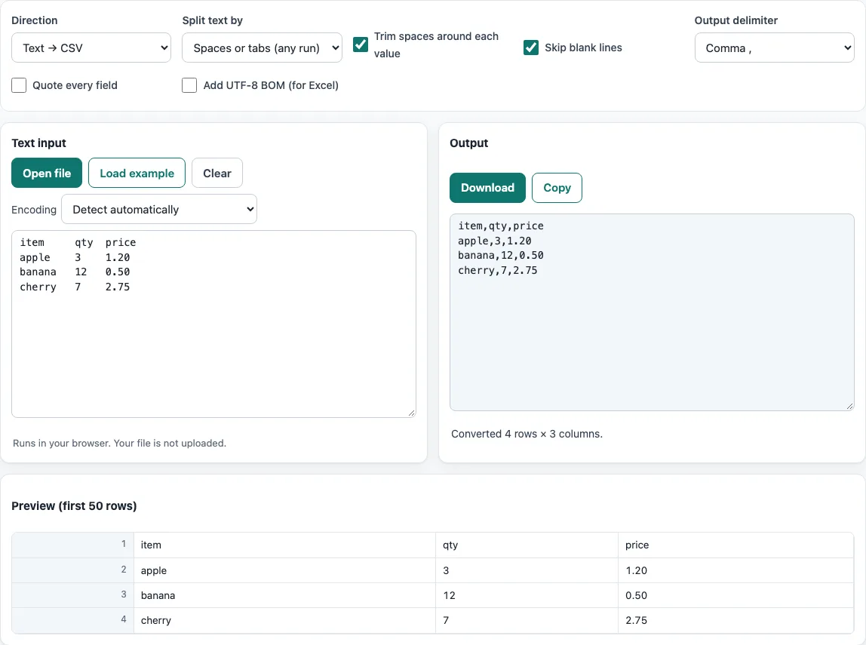
Task: Open the Output delimiter dropdown
Action: click(774, 48)
